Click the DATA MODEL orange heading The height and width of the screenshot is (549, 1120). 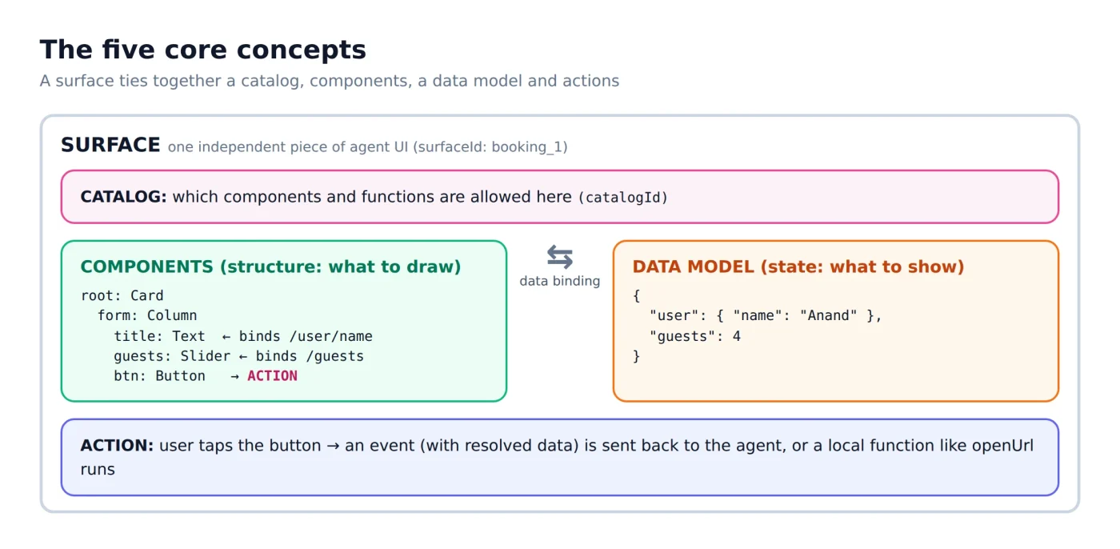tap(798, 266)
